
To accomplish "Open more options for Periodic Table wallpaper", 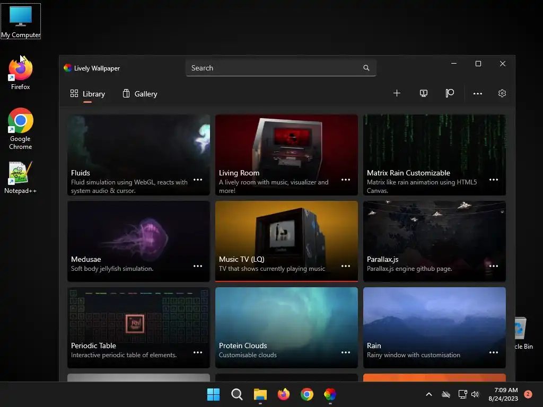I will 198,352.
